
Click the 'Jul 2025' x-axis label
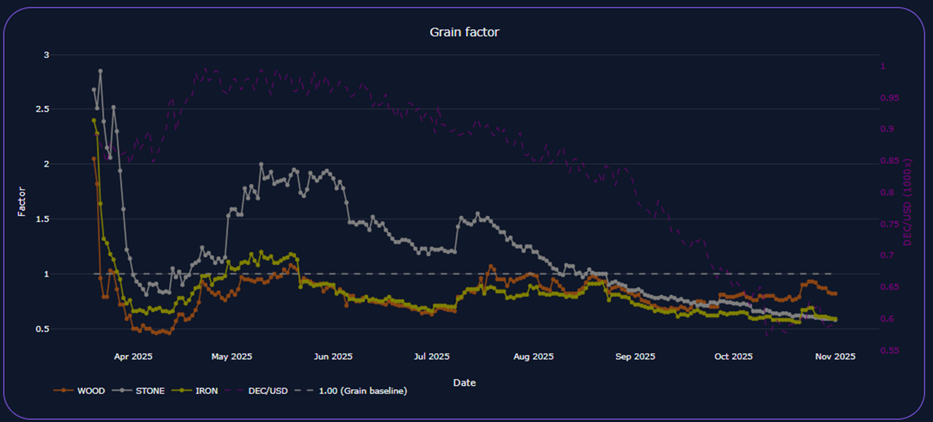(x=431, y=357)
